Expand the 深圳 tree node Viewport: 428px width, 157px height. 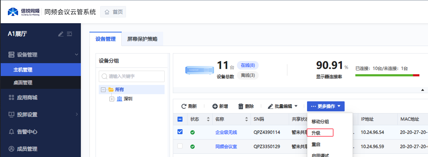pyautogui.click(x=112, y=99)
